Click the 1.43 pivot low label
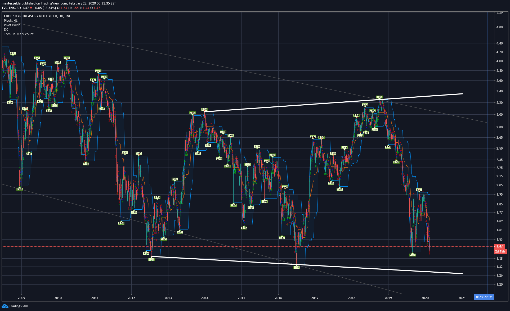This screenshot has height=311, width=510. [413, 255]
